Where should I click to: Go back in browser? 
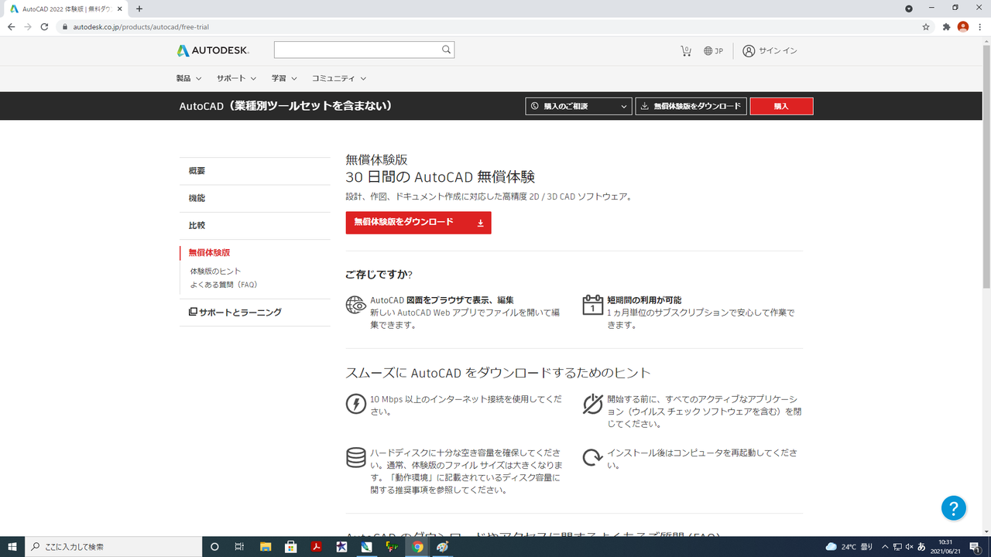coord(11,26)
